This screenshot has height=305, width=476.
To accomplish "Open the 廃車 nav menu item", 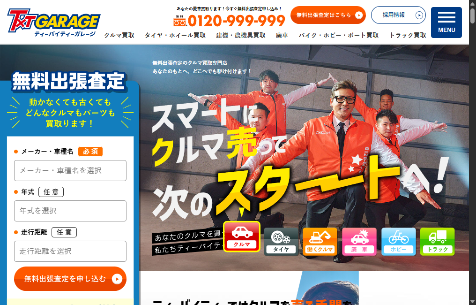I will [x=282, y=35].
